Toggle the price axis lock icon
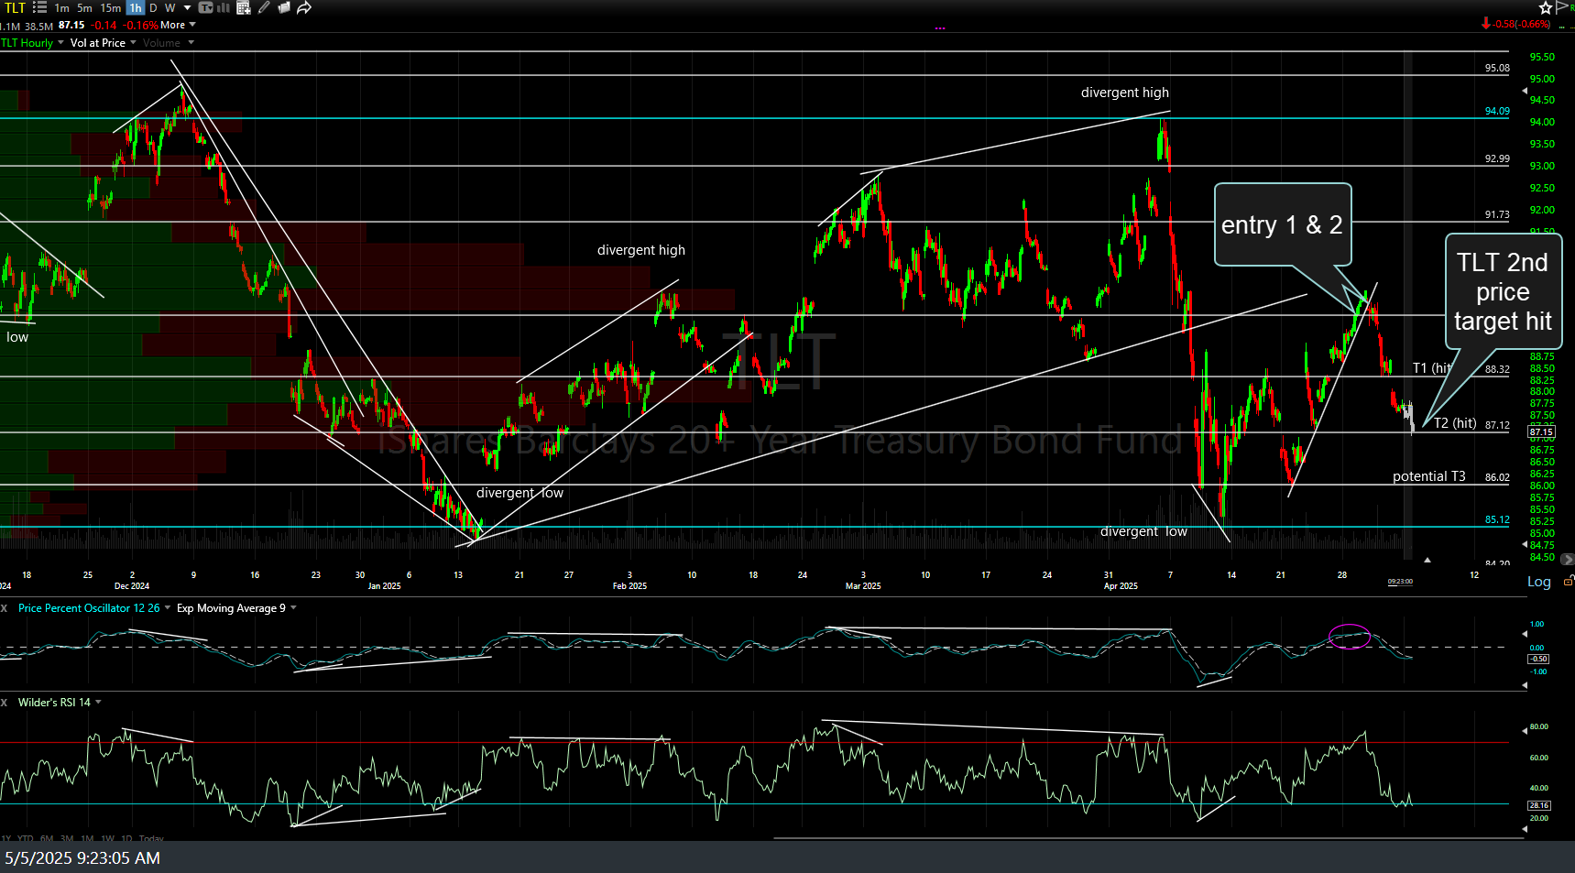The image size is (1575, 873). click(1568, 582)
